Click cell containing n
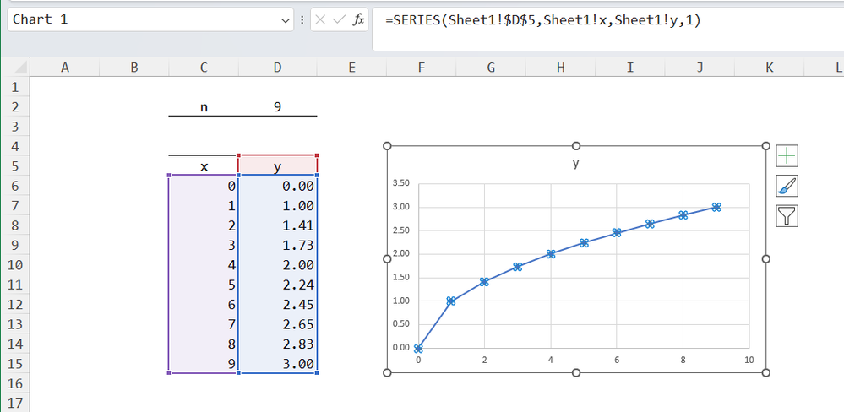The width and height of the screenshot is (844, 412). coord(204,107)
